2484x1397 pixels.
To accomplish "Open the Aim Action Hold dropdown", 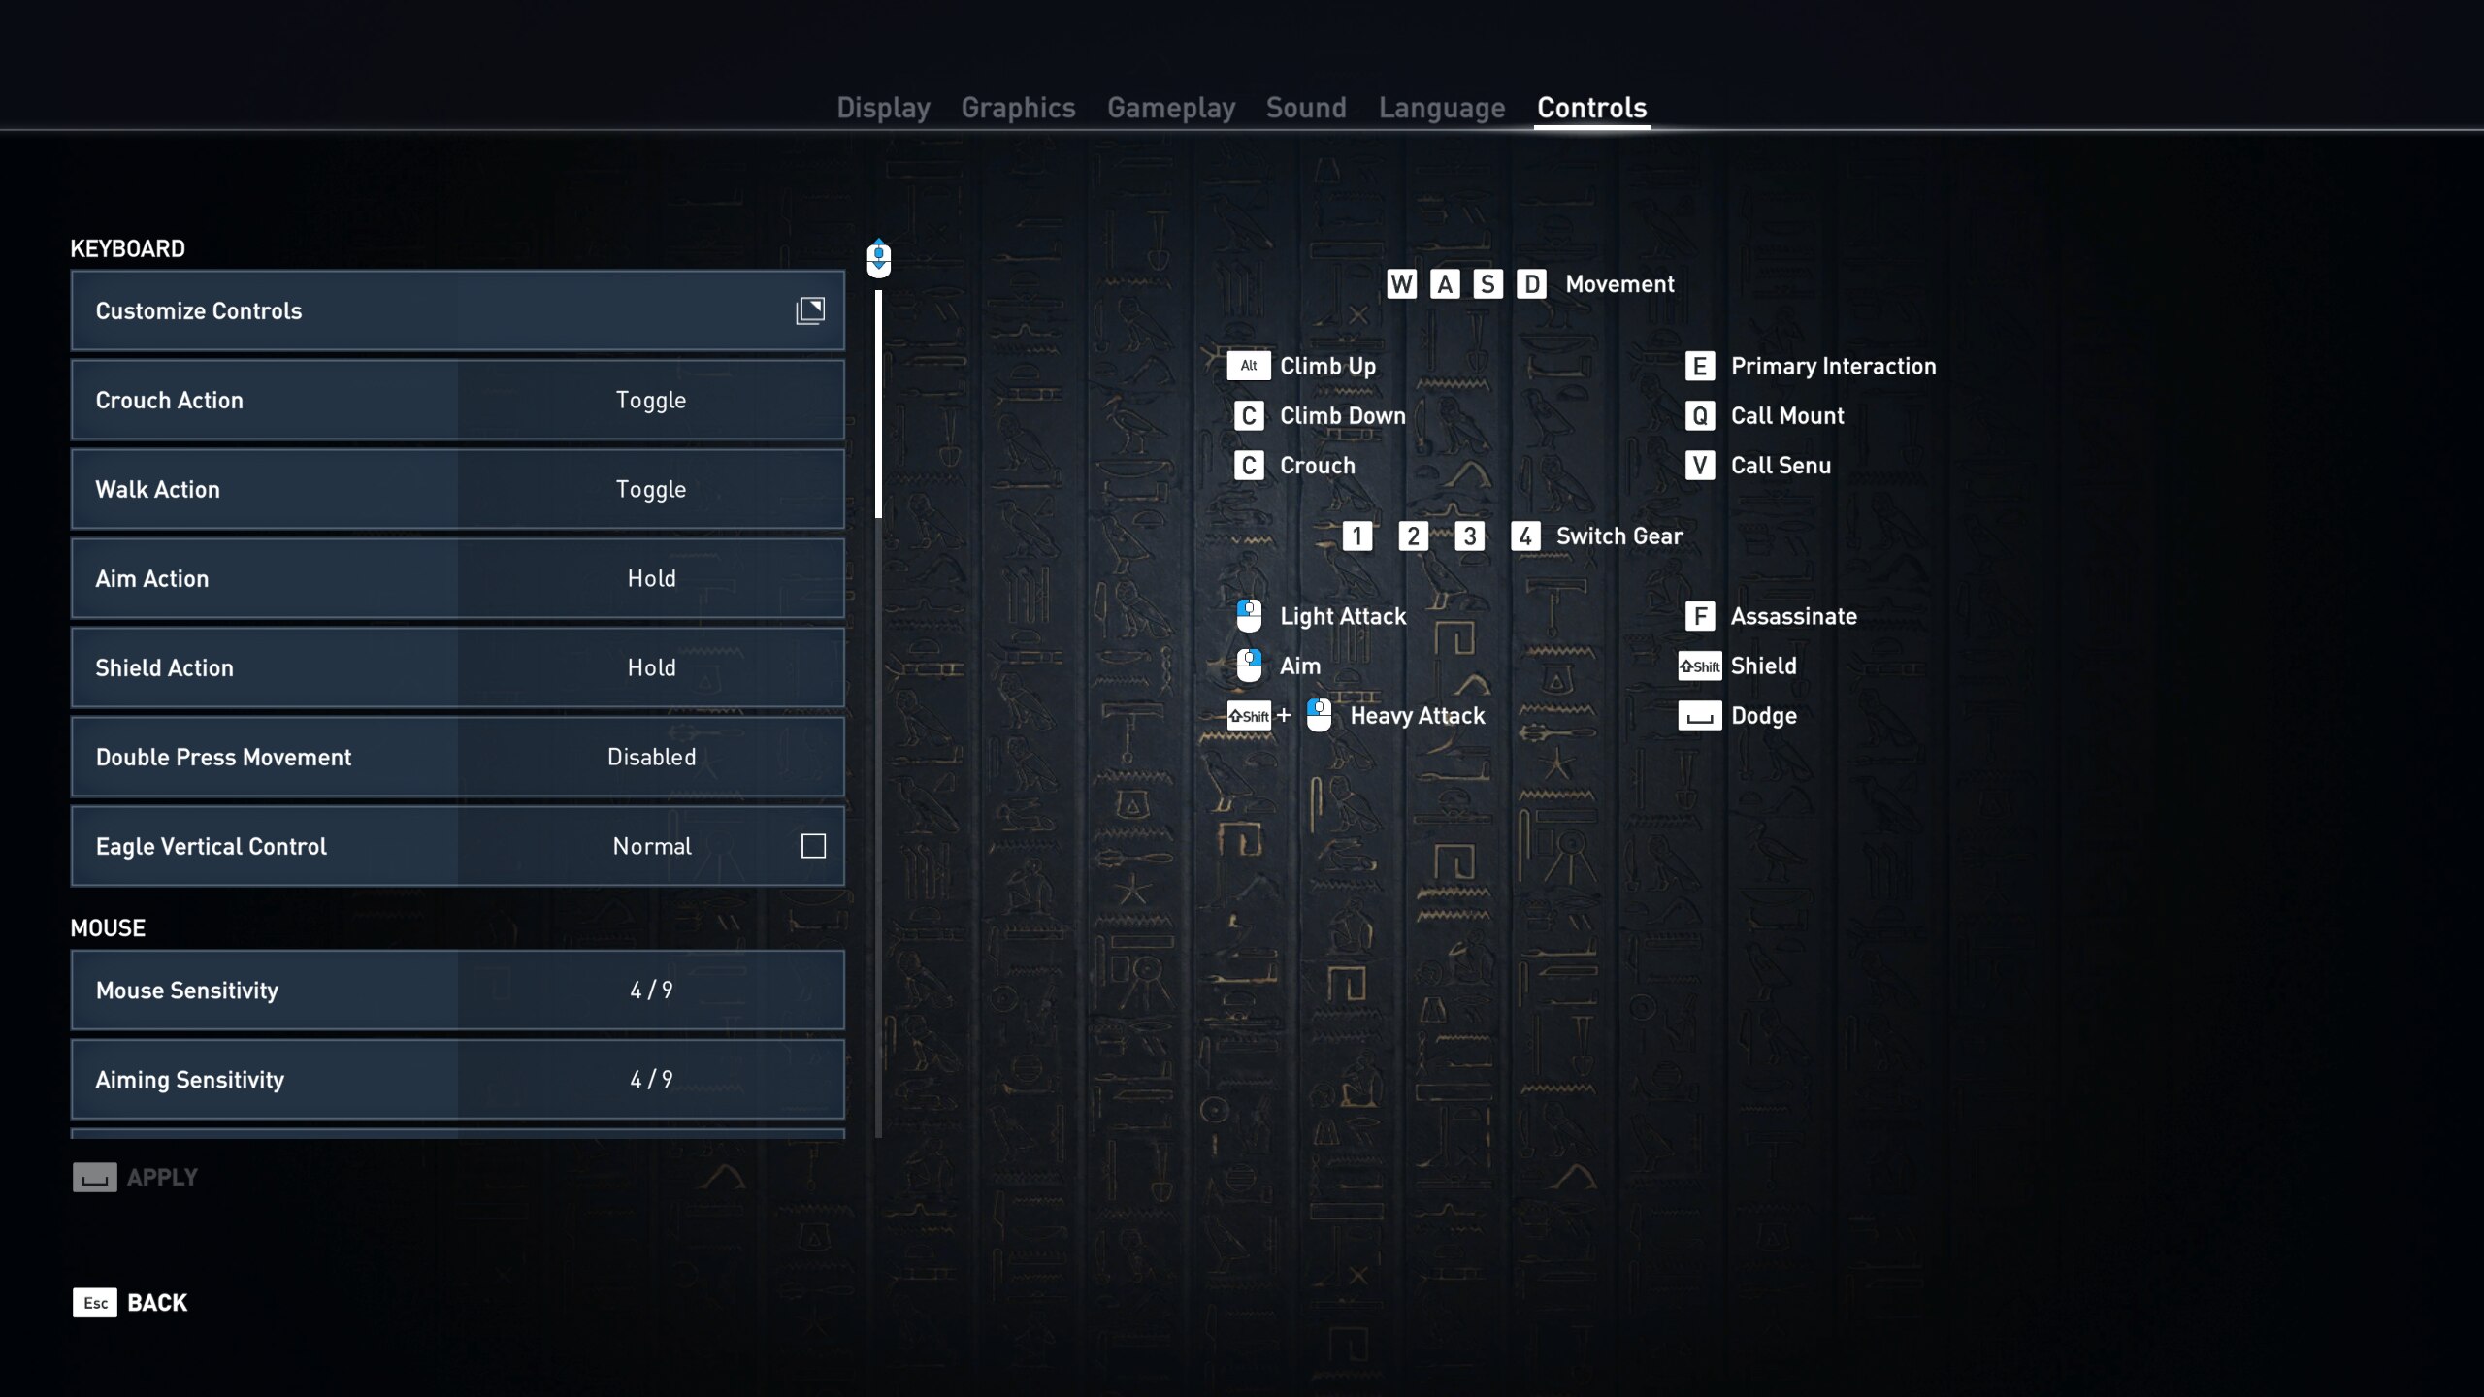I will [650, 576].
